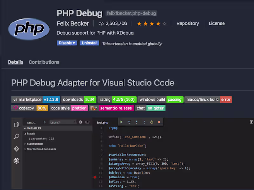Select the test.php editor tab
Image resolution: width=254 pixels, height=190 pixels.
tap(102, 122)
